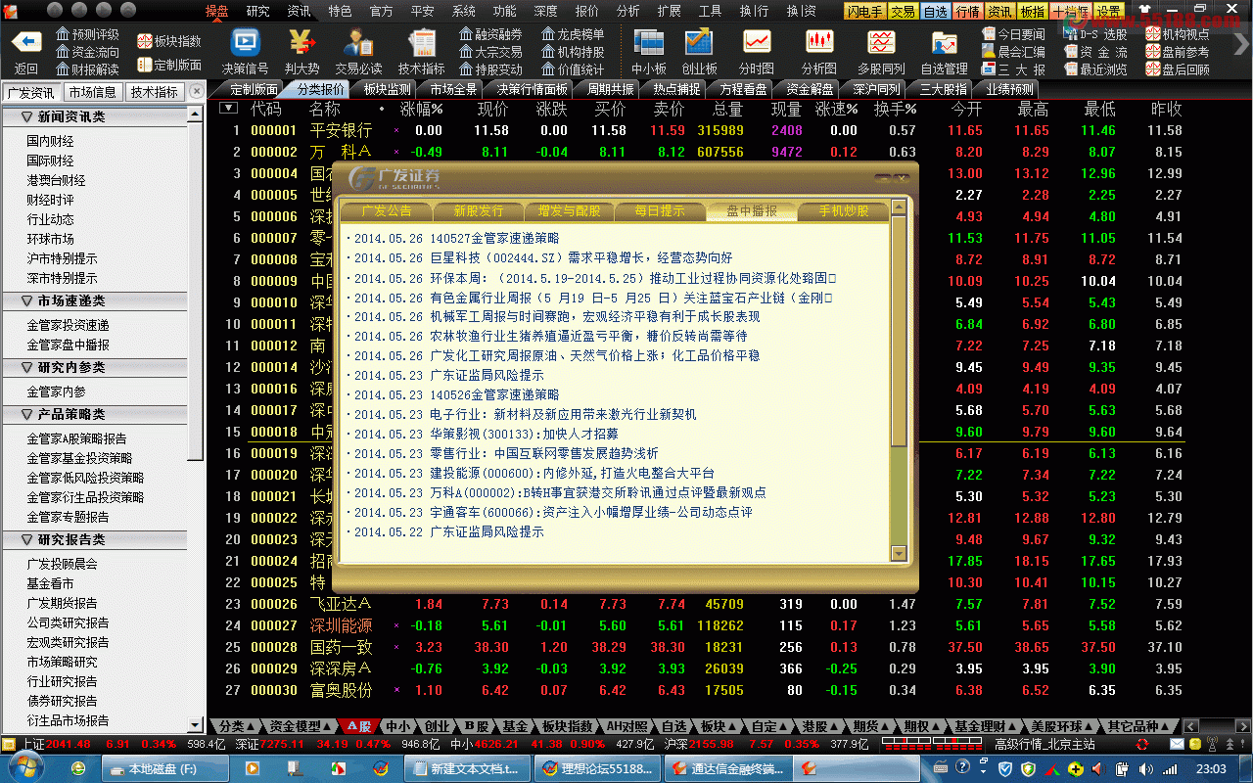Click the Windows Start button
1253x783 pixels.
pos(26,768)
